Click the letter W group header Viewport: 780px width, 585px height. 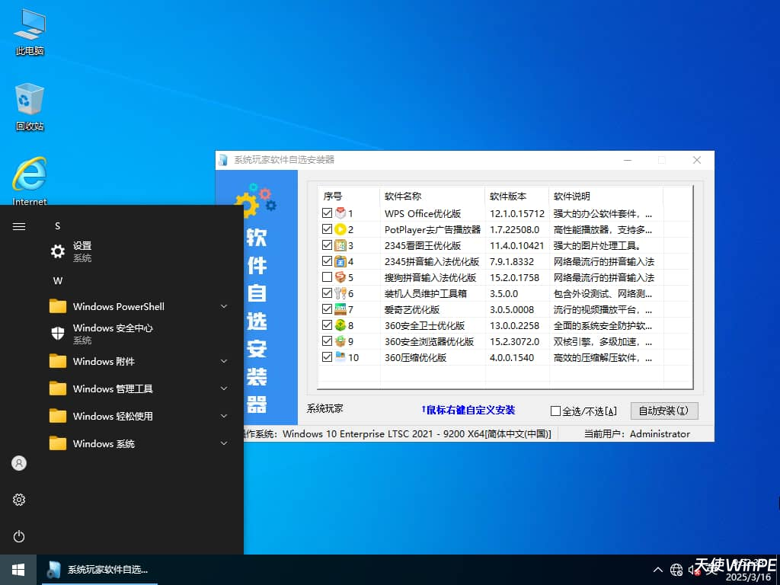coord(58,281)
